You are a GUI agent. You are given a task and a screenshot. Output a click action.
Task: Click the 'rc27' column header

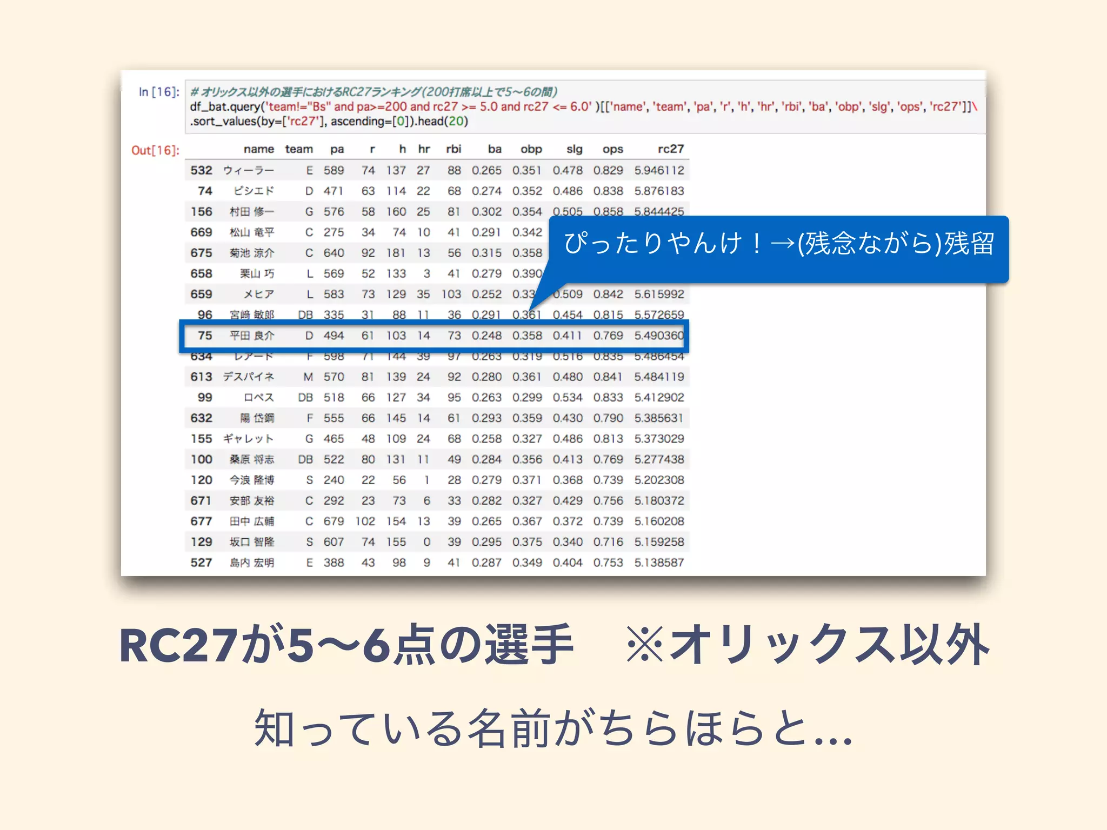click(671, 149)
